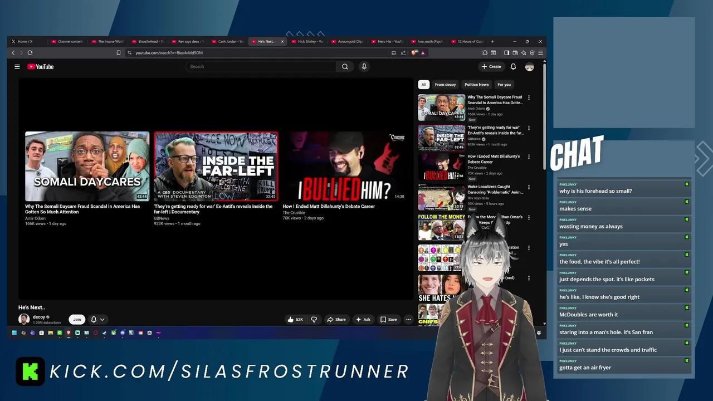Viewport: 713px width, 401px height.
Task: Open options for Woke Localizers sidebar video
Action: click(529, 187)
